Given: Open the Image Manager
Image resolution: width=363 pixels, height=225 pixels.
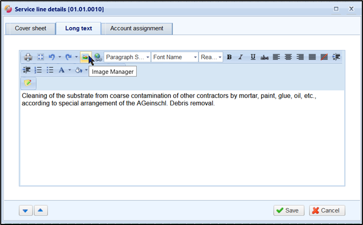Looking at the screenshot, I should click(85, 57).
